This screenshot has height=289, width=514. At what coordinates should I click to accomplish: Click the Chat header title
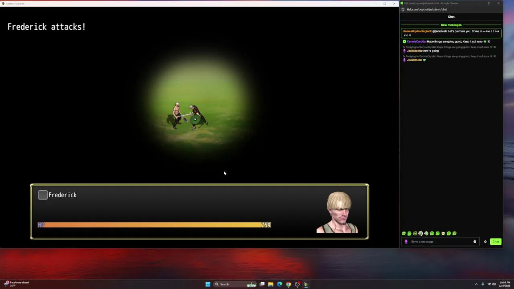pyautogui.click(x=451, y=16)
